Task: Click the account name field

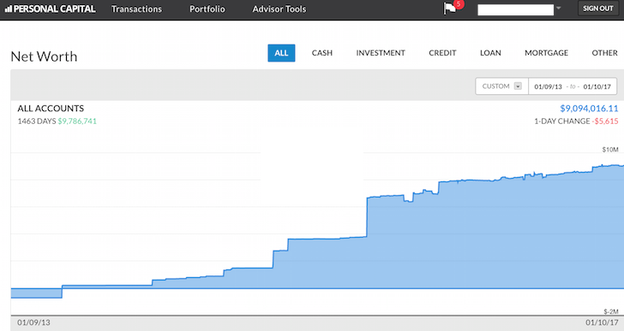Action: point(515,9)
